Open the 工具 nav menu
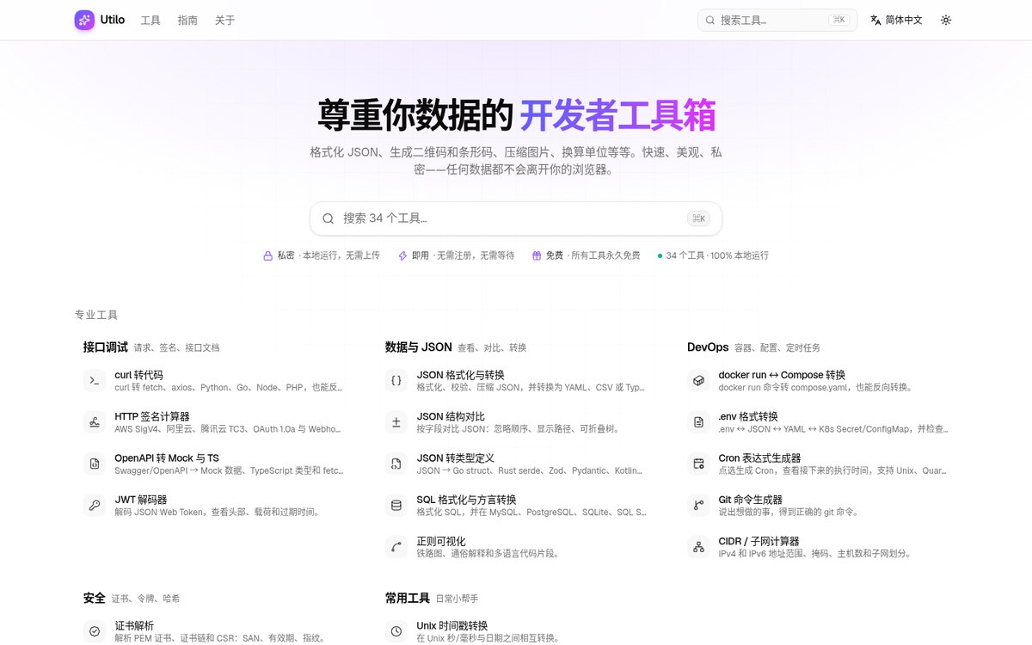Image resolution: width=1032 pixels, height=645 pixels. tap(150, 20)
